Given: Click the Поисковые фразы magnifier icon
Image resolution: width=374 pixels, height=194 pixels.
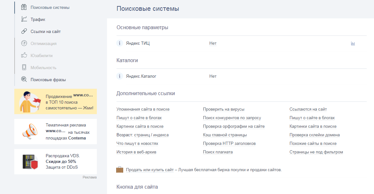Looking at the screenshot, I should coord(24,79).
